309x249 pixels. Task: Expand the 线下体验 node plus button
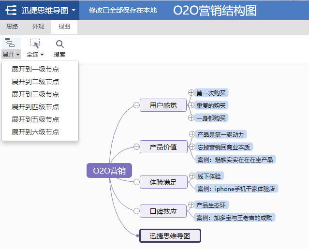click(192, 176)
